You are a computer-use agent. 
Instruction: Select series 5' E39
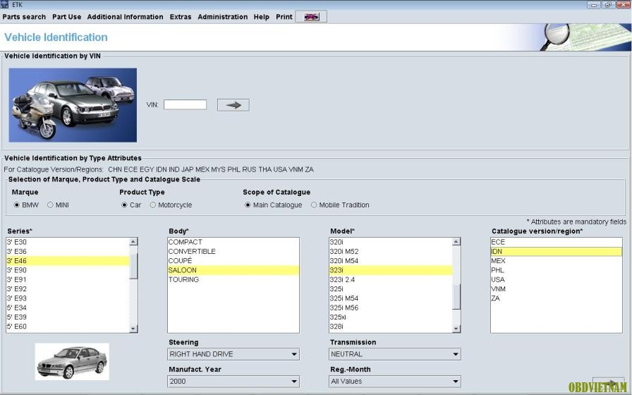pos(68,317)
